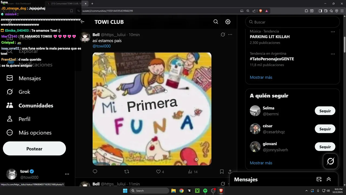
Task: Open File Explorer from taskbar
Action: [174, 191]
